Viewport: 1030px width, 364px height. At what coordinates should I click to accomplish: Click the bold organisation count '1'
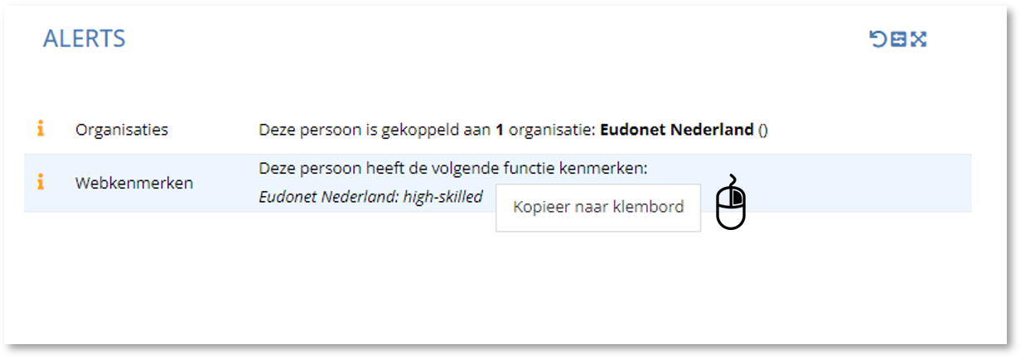point(500,130)
